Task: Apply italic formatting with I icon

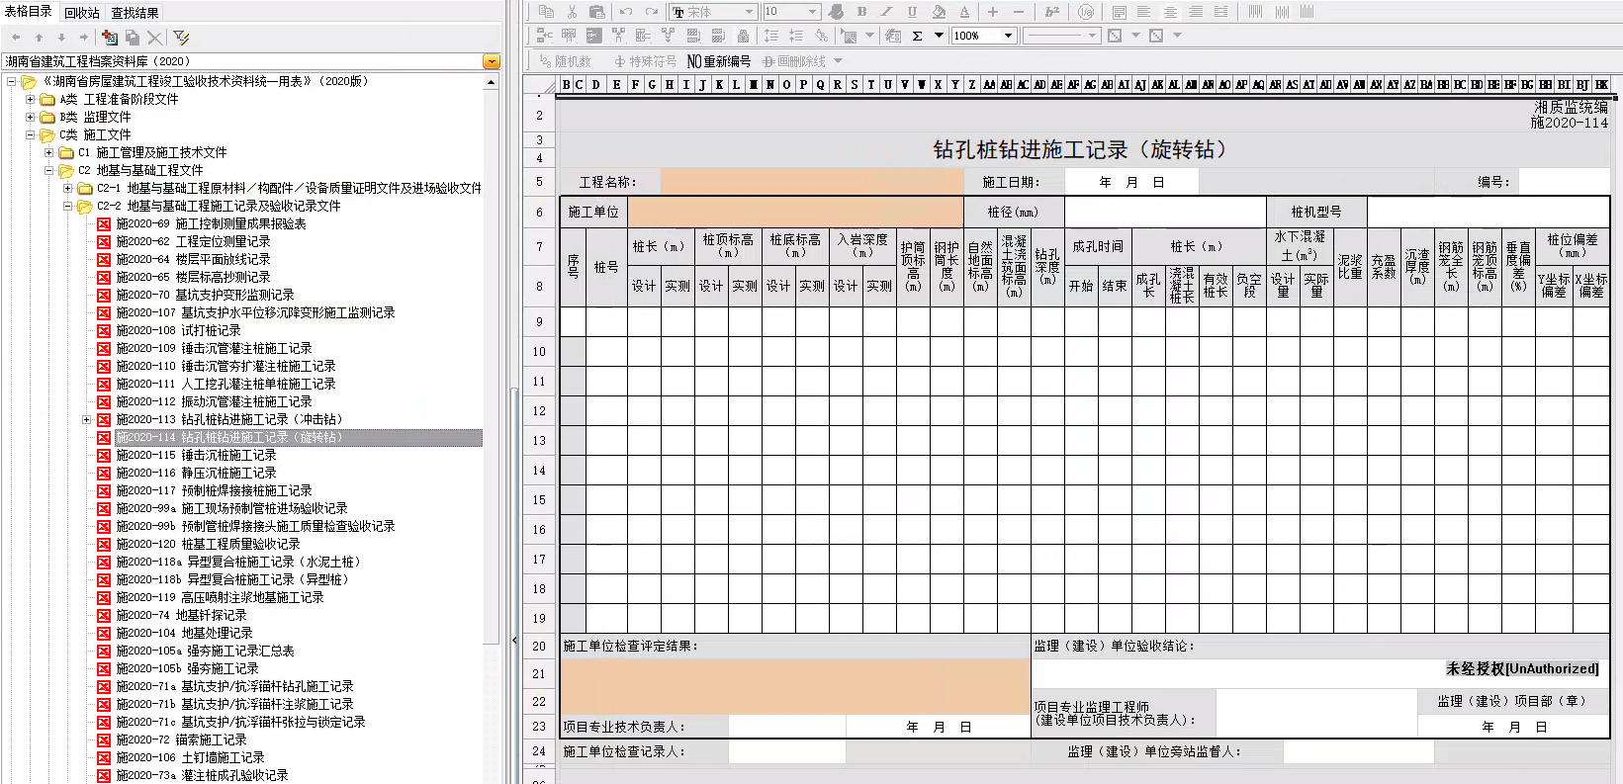Action: [886, 12]
